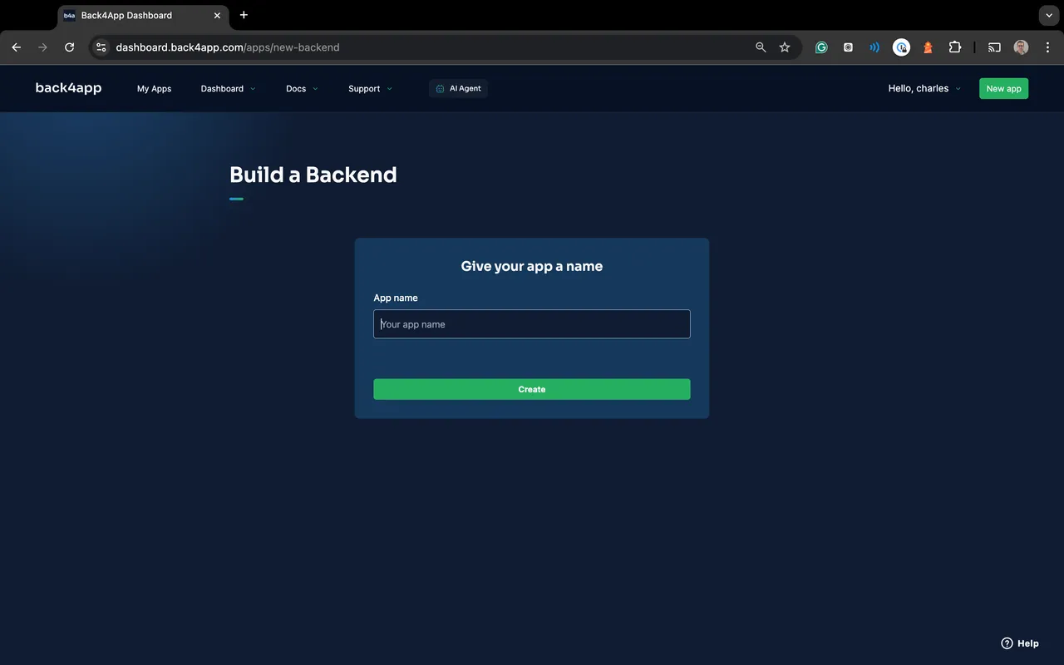Open site information via the address bar icon
Viewport: 1064px width, 665px height.
[101, 47]
